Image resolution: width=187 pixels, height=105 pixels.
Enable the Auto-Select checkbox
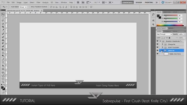point(10,7)
